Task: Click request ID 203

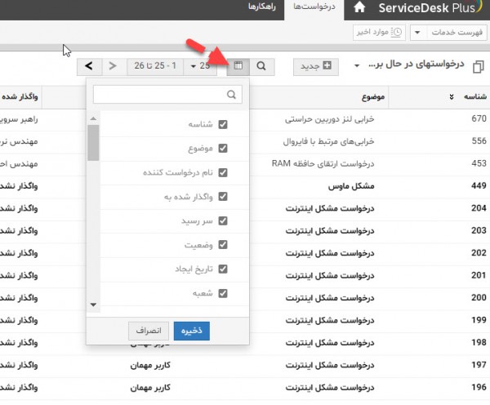Action: (x=479, y=230)
